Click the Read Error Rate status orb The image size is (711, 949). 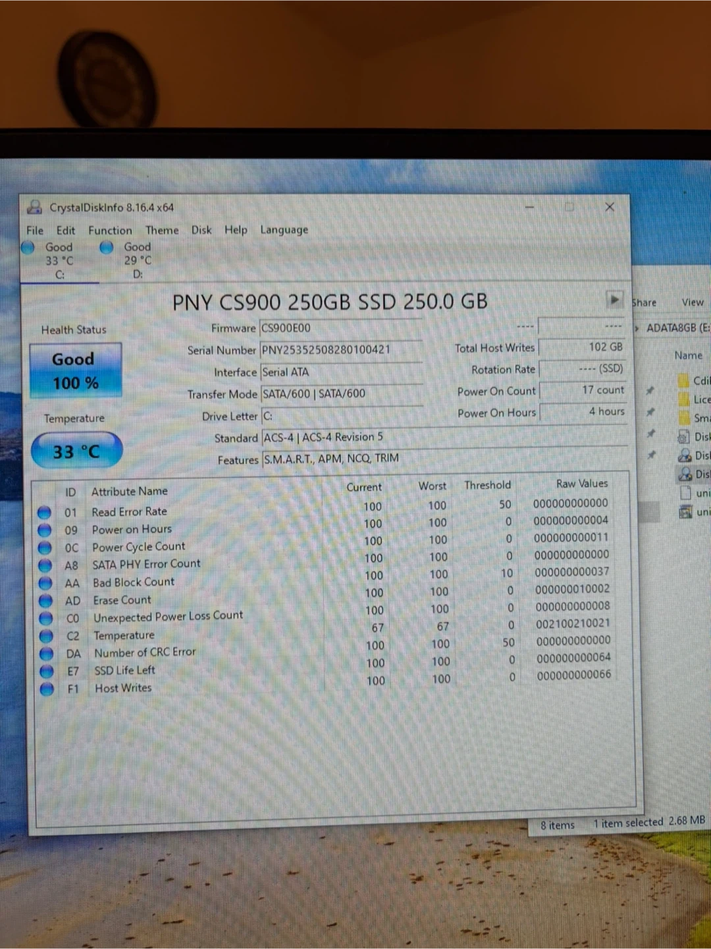(44, 512)
